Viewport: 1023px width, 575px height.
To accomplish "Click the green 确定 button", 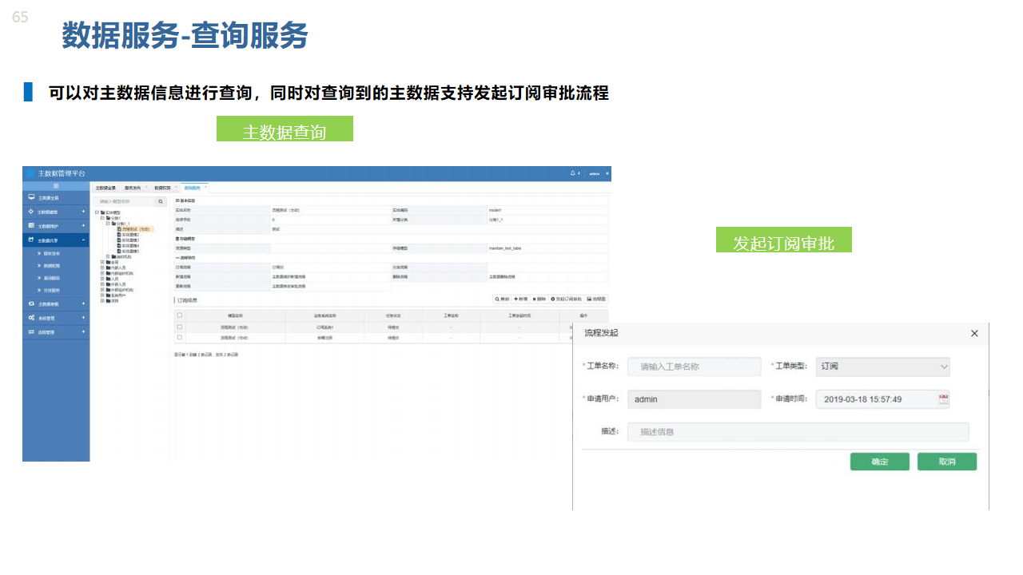I will (880, 462).
